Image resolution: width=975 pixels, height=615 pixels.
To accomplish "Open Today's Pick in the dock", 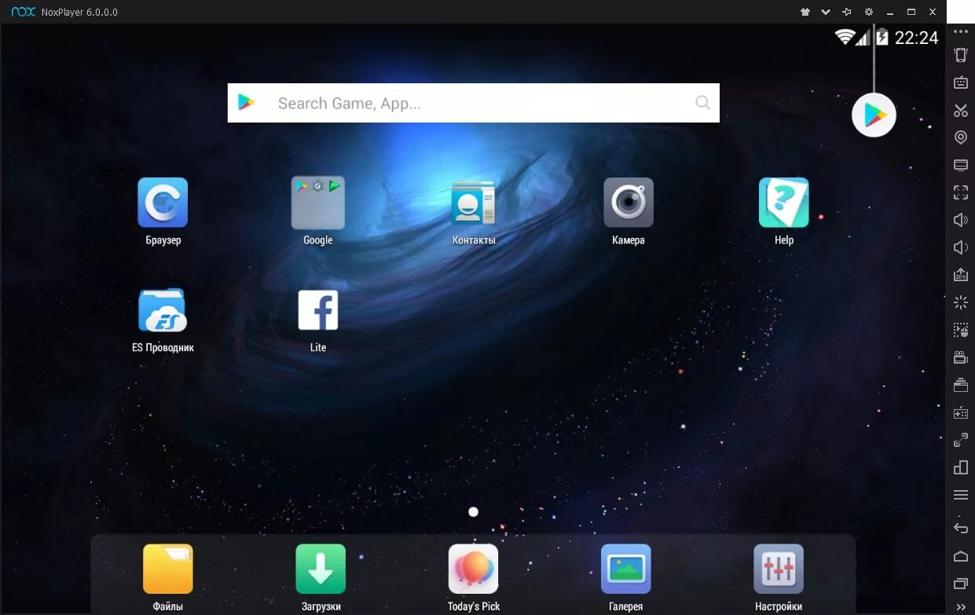I will [x=473, y=569].
